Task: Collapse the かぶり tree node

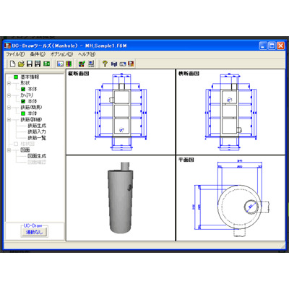Action: click(x=9, y=95)
